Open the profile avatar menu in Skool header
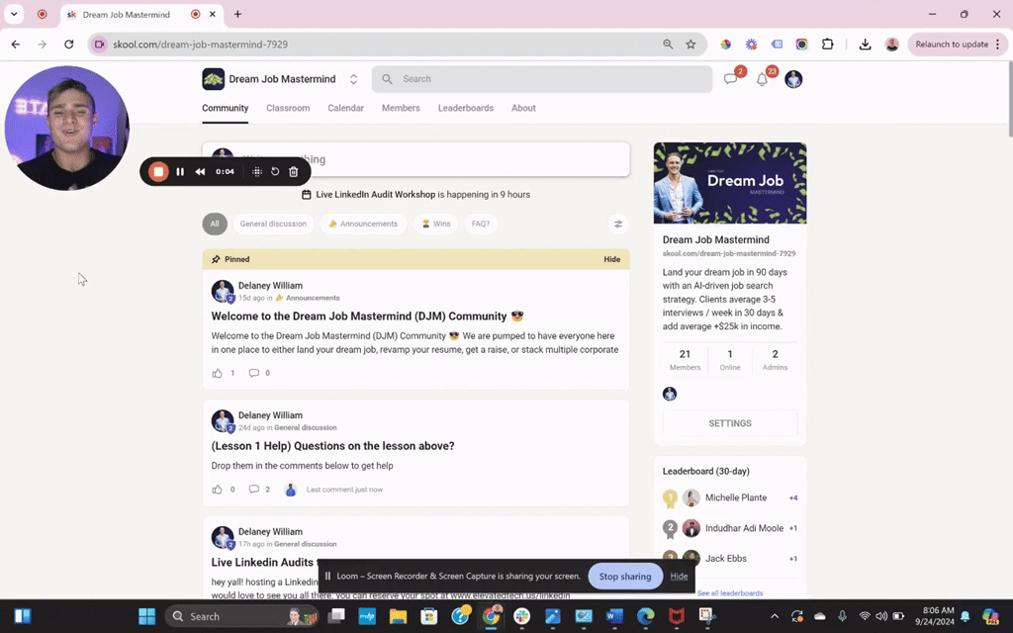1013x633 pixels. tap(793, 79)
